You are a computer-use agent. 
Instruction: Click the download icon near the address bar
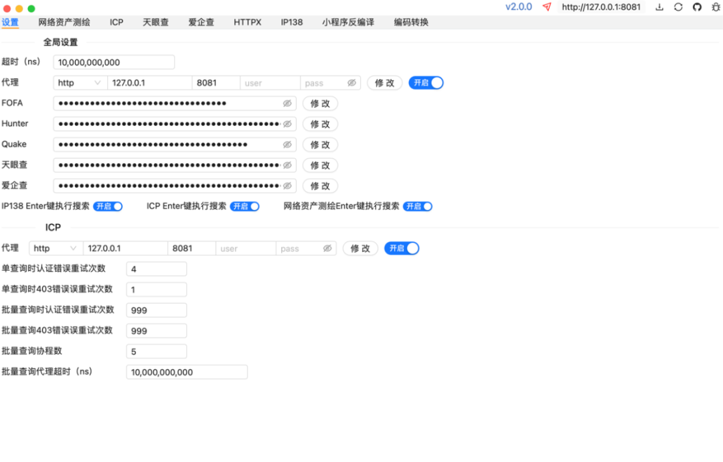pyautogui.click(x=659, y=7)
